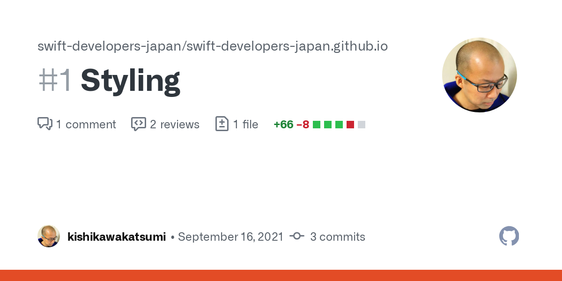Click the +66 additions count
The width and height of the screenshot is (562, 281).
tap(283, 125)
